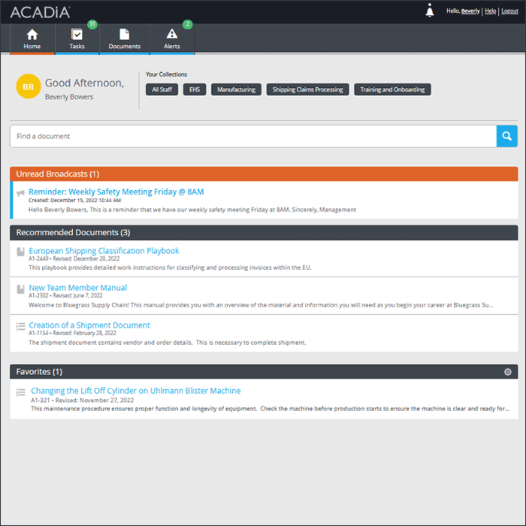Open the notification bell

tap(429, 11)
